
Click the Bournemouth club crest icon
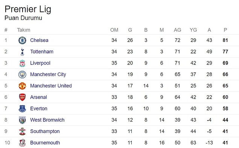pyautogui.click(x=22, y=143)
